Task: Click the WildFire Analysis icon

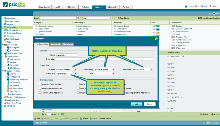Action: 8,88
